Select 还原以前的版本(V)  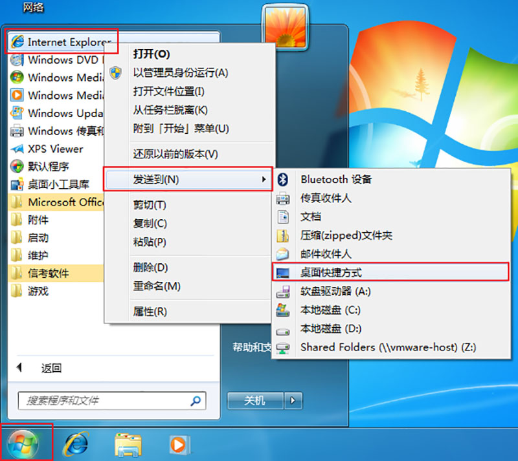(190, 154)
